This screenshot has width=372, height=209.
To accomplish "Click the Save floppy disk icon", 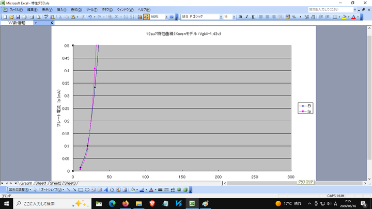I will [18, 17].
